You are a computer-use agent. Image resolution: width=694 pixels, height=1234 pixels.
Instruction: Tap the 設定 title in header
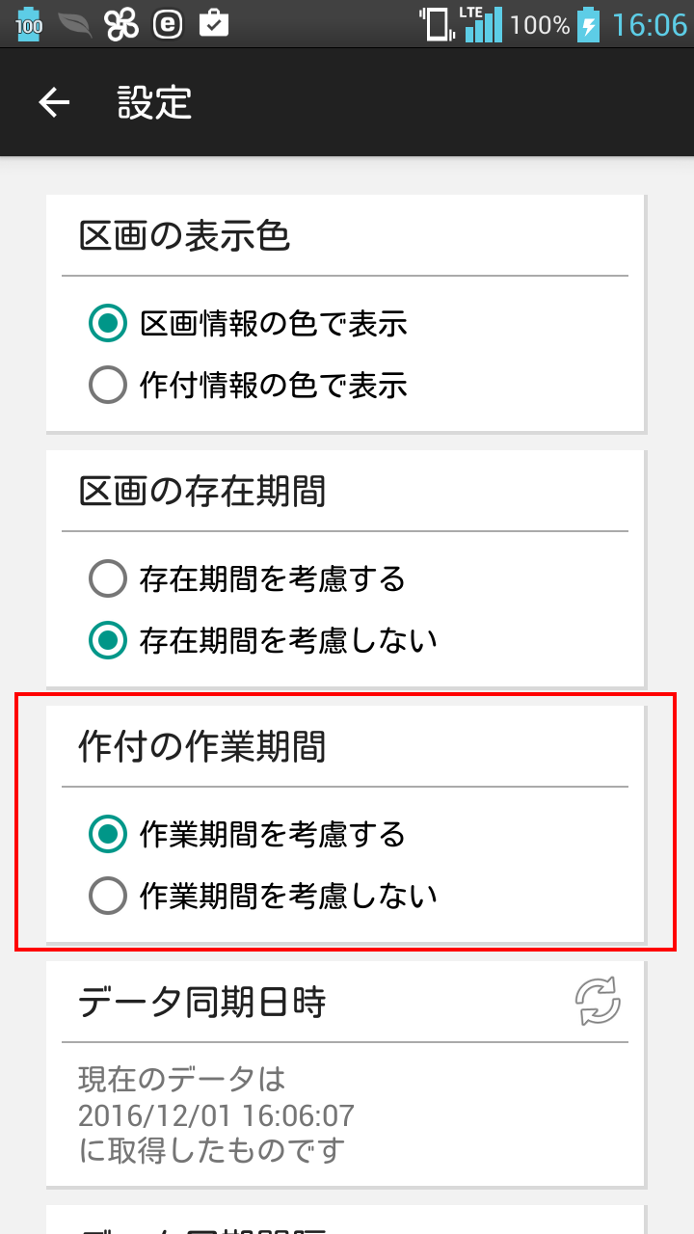click(x=154, y=103)
